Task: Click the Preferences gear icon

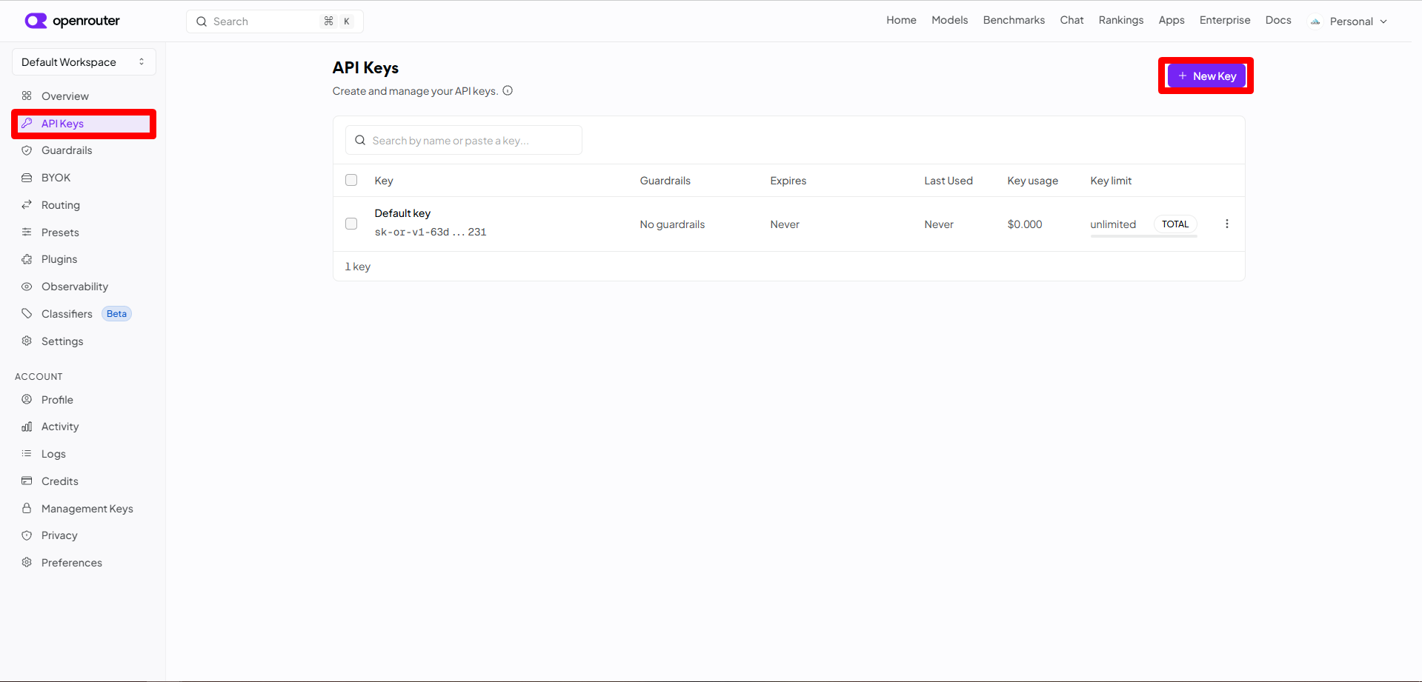Action: click(x=27, y=562)
